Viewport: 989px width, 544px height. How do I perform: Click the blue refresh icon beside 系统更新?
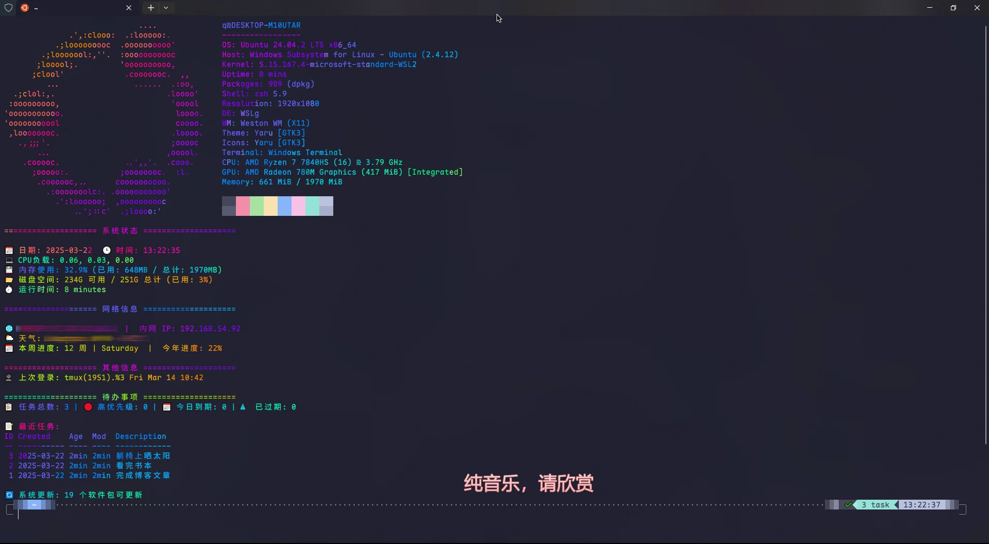(9, 495)
